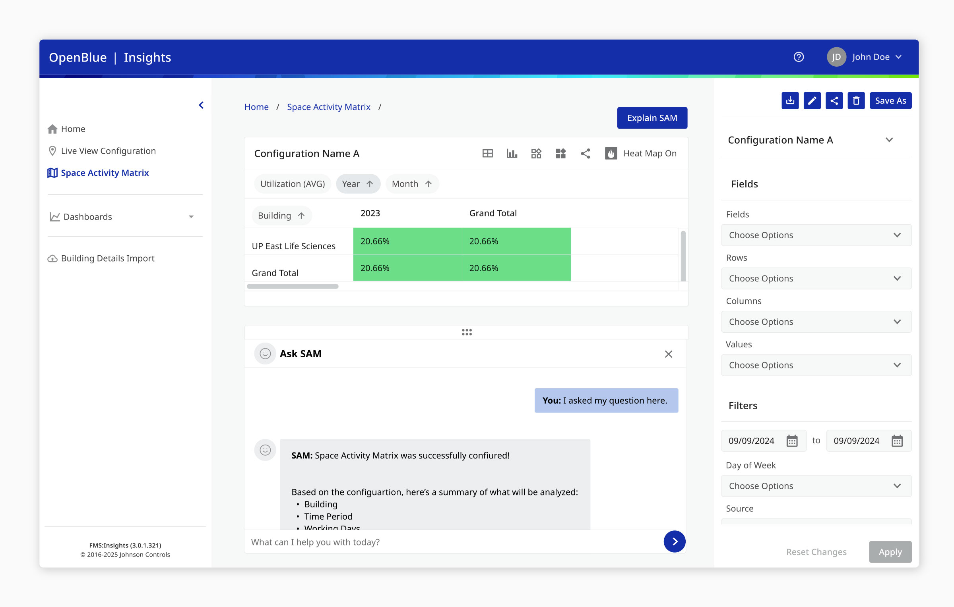954x607 pixels.
Task: Click the Home breadcrumb link
Action: point(256,107)
